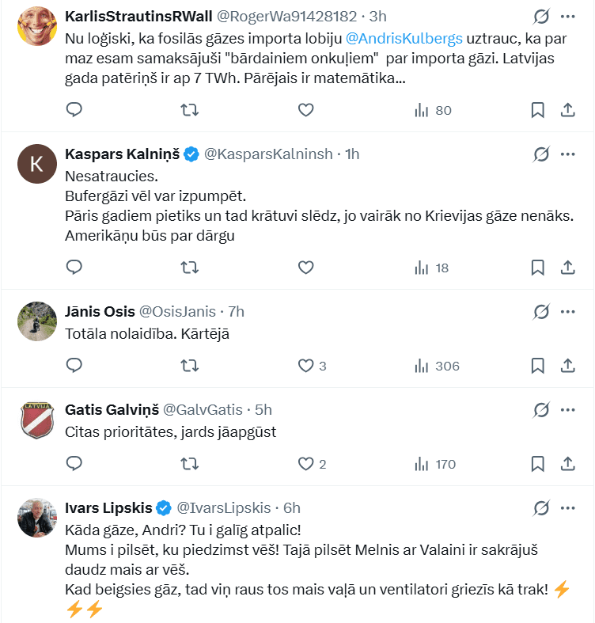
Task: Click Ivars Lipskis's profile avatar
Action: coord(36,518)
